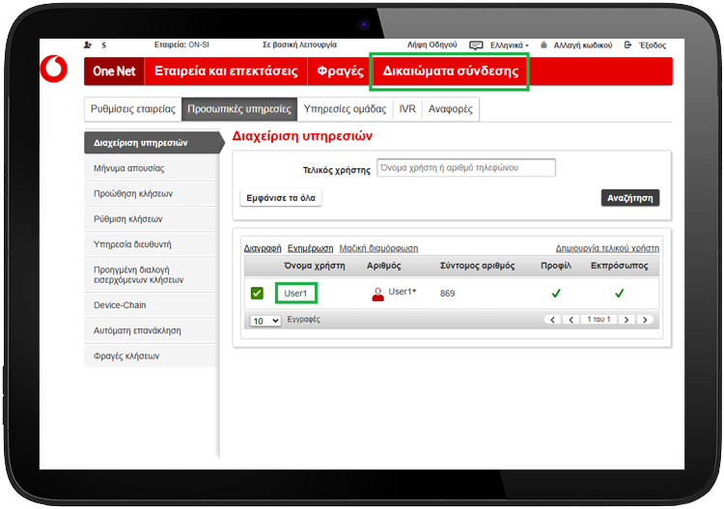Open the User1 username link

click(x=295, y=294)
